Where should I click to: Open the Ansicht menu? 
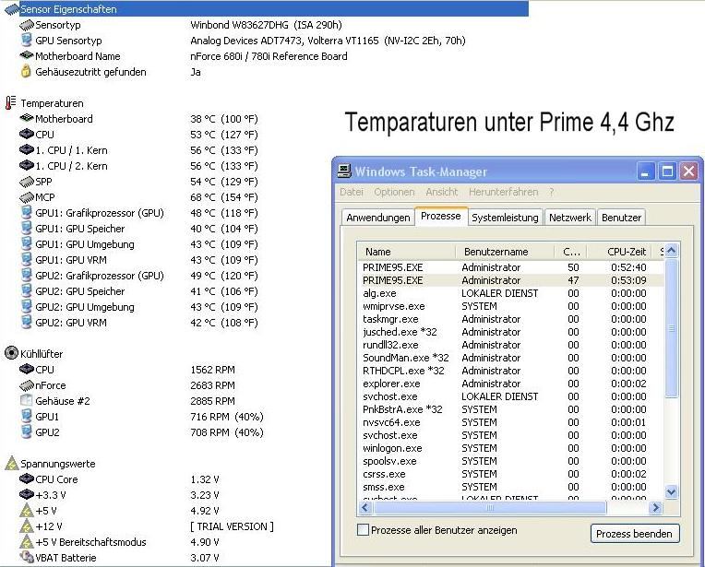441,192
